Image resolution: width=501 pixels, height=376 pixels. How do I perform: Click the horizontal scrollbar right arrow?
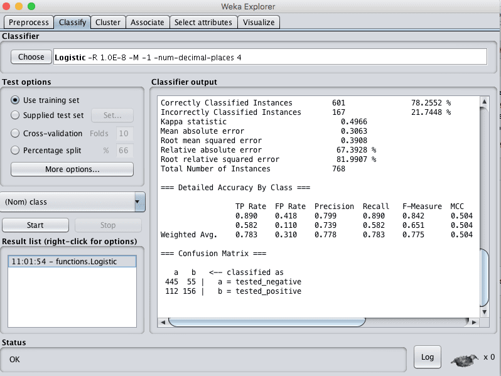point(474,323)
